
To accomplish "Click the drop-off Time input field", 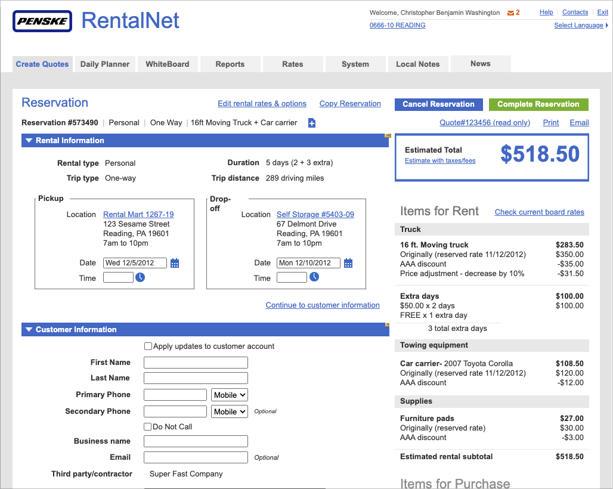I will (x=292, y=277).
